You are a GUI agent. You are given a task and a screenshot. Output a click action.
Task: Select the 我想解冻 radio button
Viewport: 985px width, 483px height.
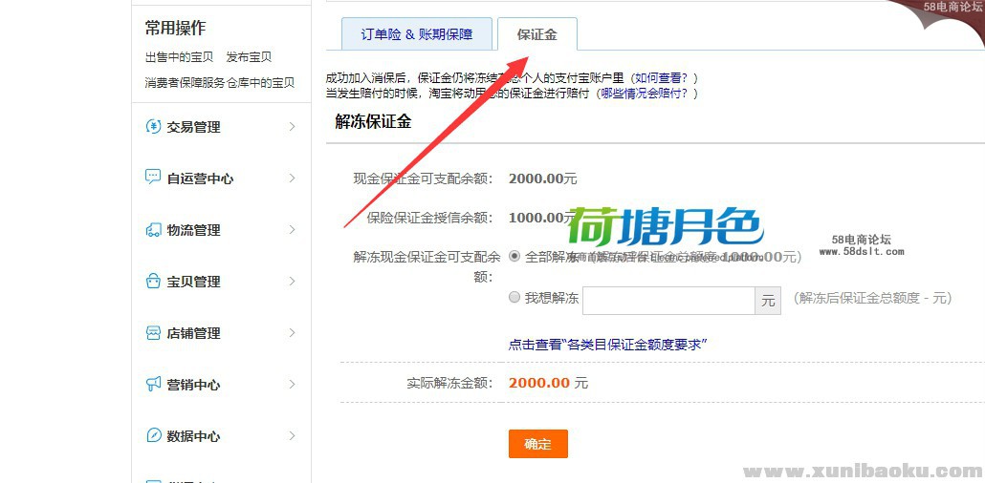coord(514,297)
